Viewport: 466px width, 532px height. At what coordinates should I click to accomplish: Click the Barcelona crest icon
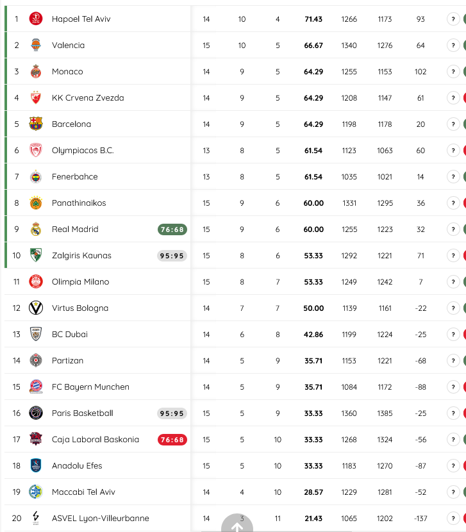[36, 124]
